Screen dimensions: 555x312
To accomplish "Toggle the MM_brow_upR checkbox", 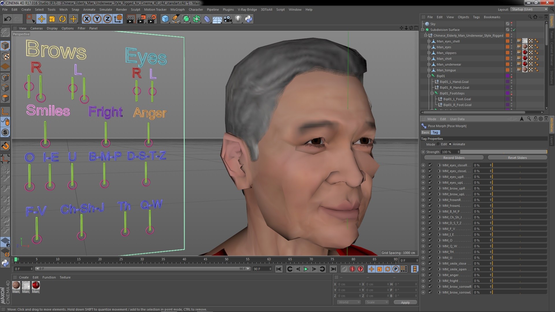I will [430, 188].
